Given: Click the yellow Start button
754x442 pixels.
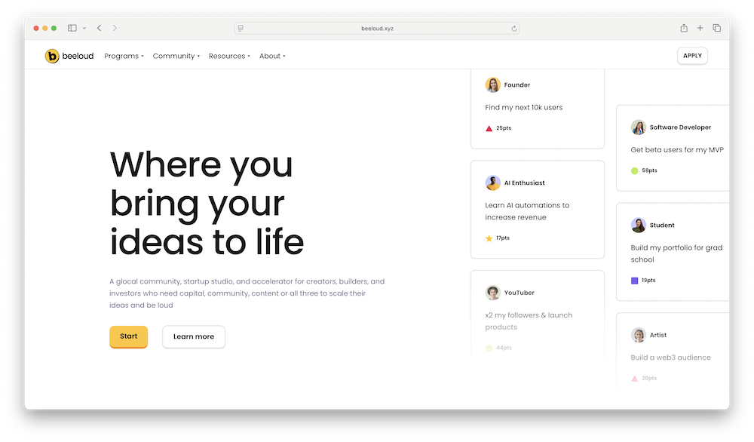Looking at the screenshot, I should coord(128,336).
